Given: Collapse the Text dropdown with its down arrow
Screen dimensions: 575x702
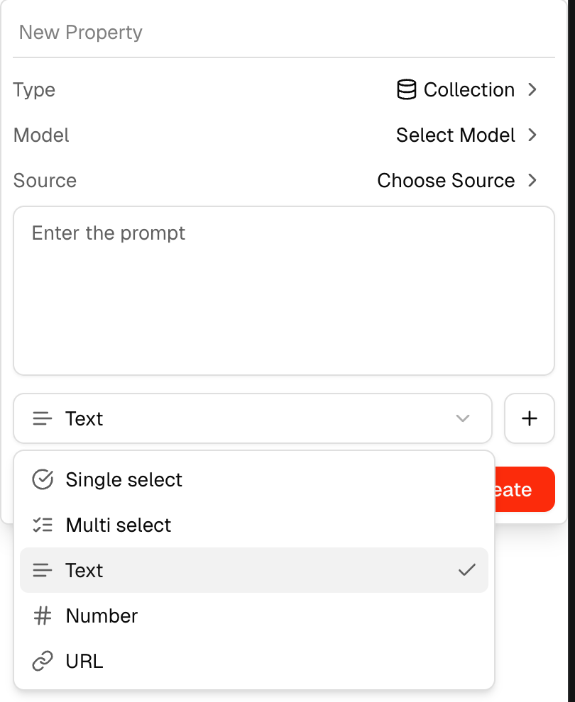Looking at the screenshot, I should (x=463, y=418).
